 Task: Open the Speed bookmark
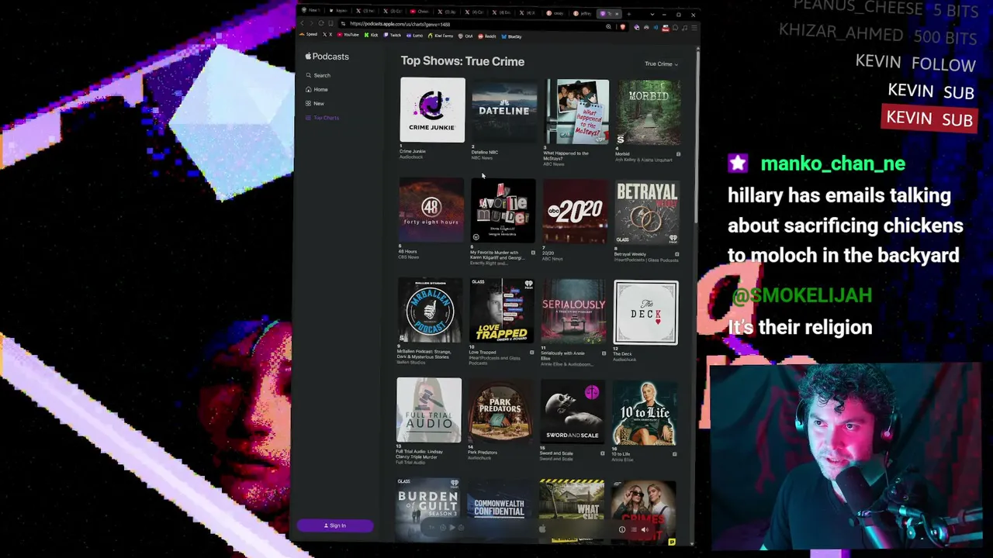310,35
